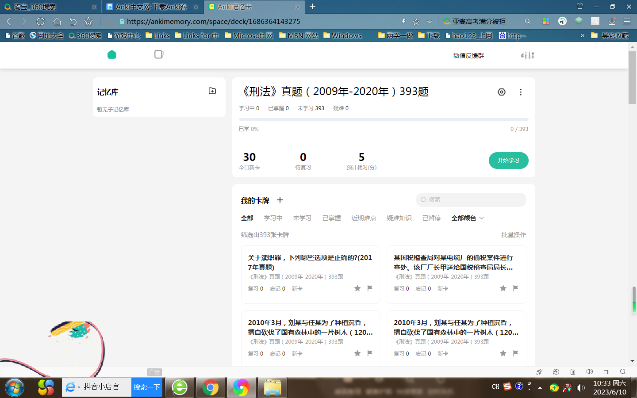Expand the bookmarks bar overflow chevron
This screenshot has height=398, width=637.
[582, 35]
